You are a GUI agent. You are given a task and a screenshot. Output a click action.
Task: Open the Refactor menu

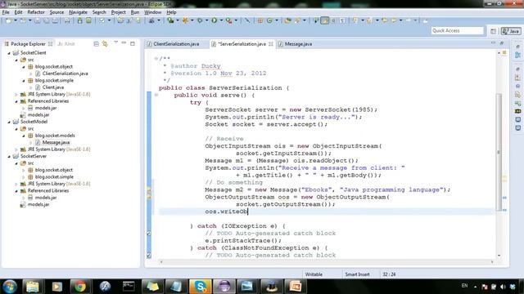pos(36,12)
